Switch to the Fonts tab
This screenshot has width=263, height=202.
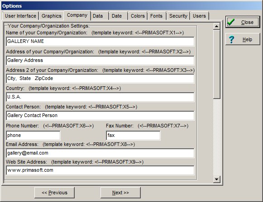[x=156, y=16]
